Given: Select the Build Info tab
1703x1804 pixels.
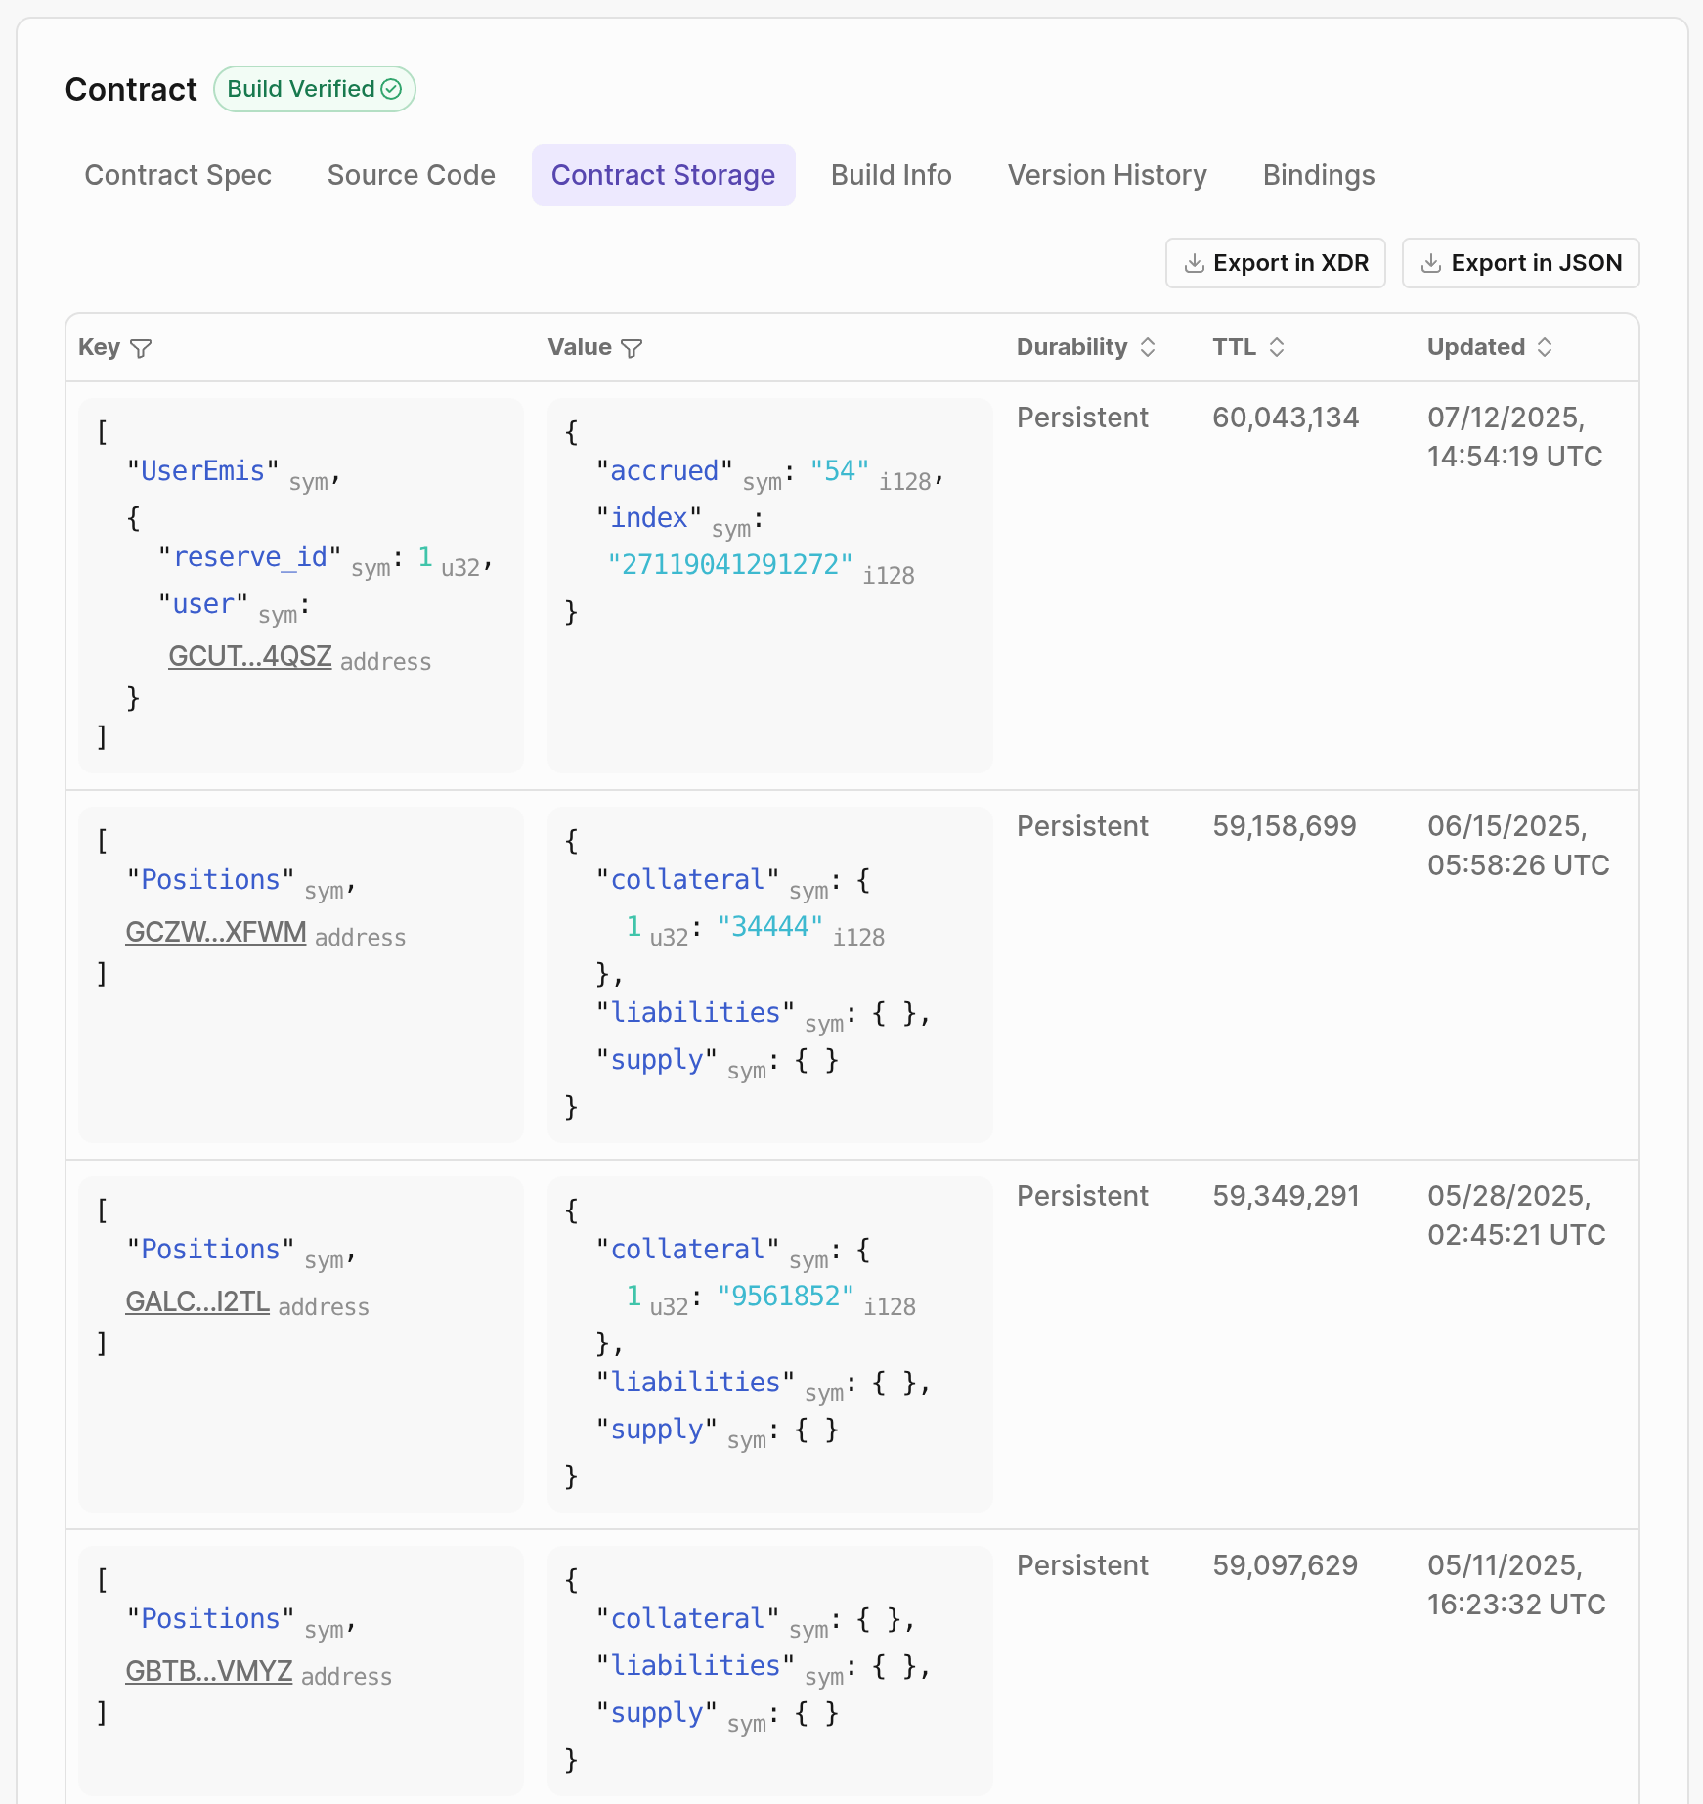Looking at the screenshot, I should (x=891, y=175).
